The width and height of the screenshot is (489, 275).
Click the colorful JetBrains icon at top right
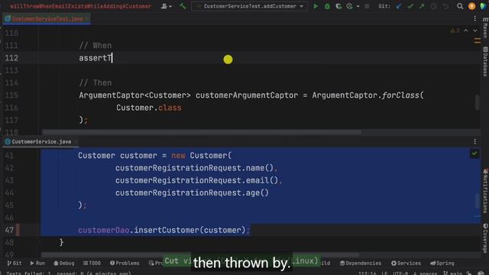pyautogui.click(x=484, y=6)
